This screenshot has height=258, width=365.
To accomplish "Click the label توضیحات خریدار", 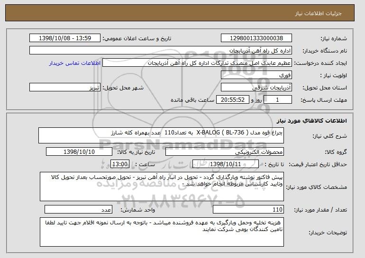I will tap(328, 232).
